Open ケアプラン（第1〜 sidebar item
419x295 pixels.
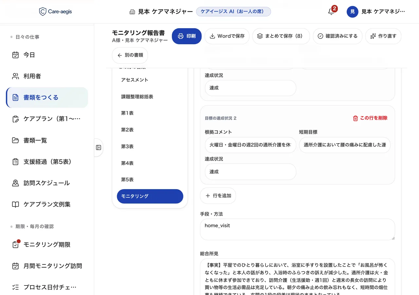click(x=47, y=119)
